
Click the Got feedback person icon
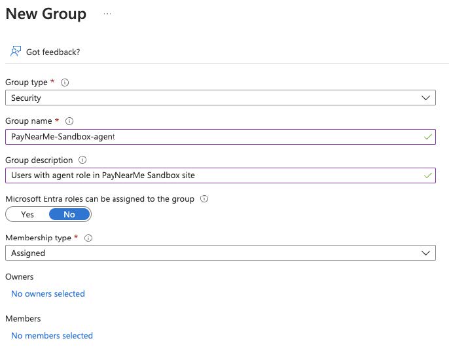16,51
